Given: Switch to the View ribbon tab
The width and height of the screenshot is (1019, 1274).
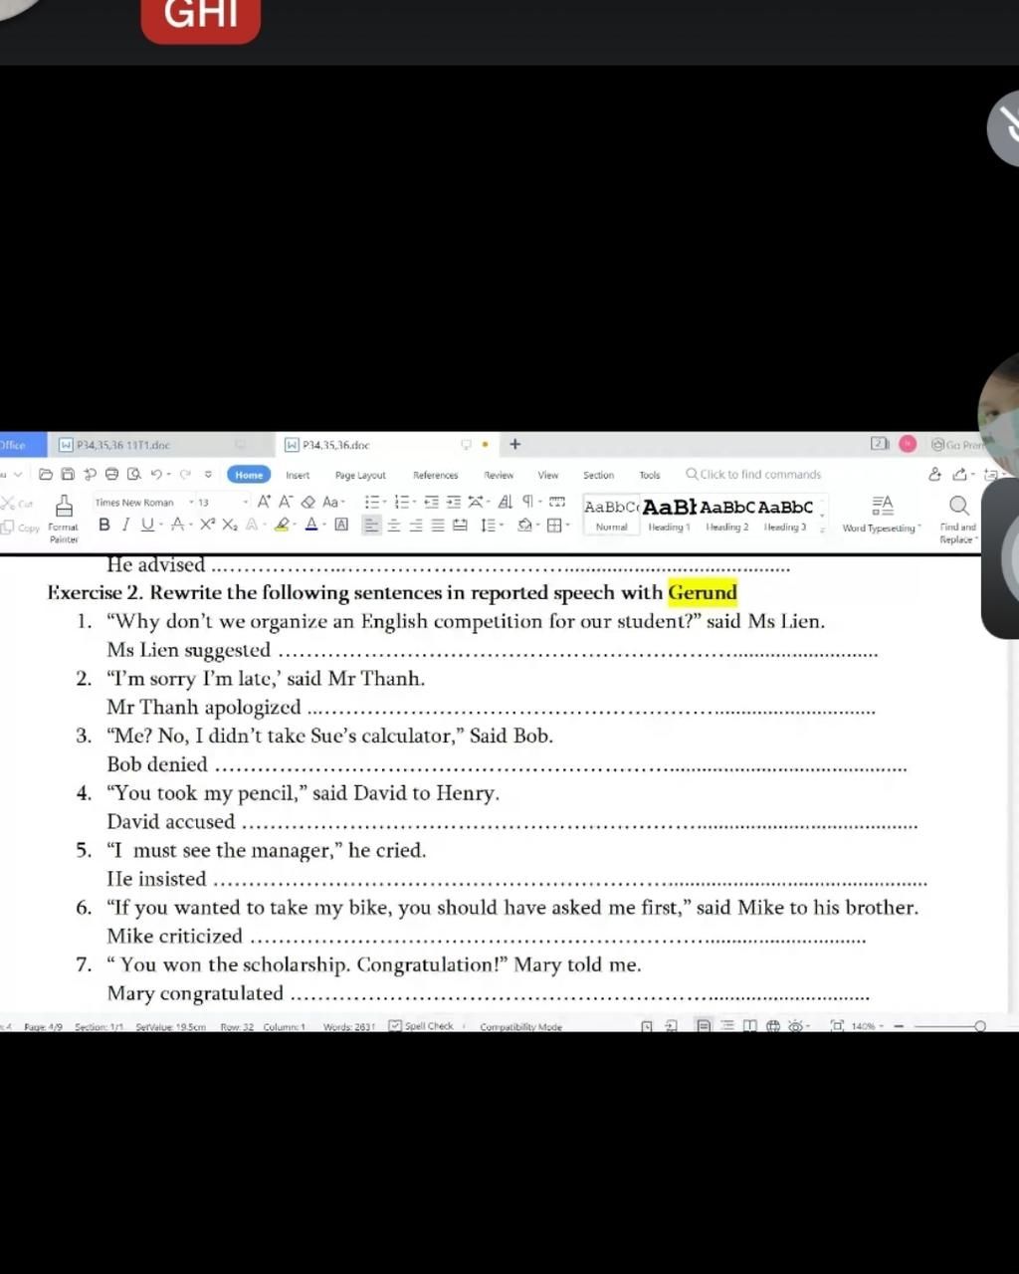Looking at the screenshot, I should click(548, 476).
